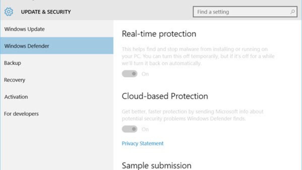This screenshot has width=302, height=170.
Task: Open the For developers section
Action: [21, 114]
